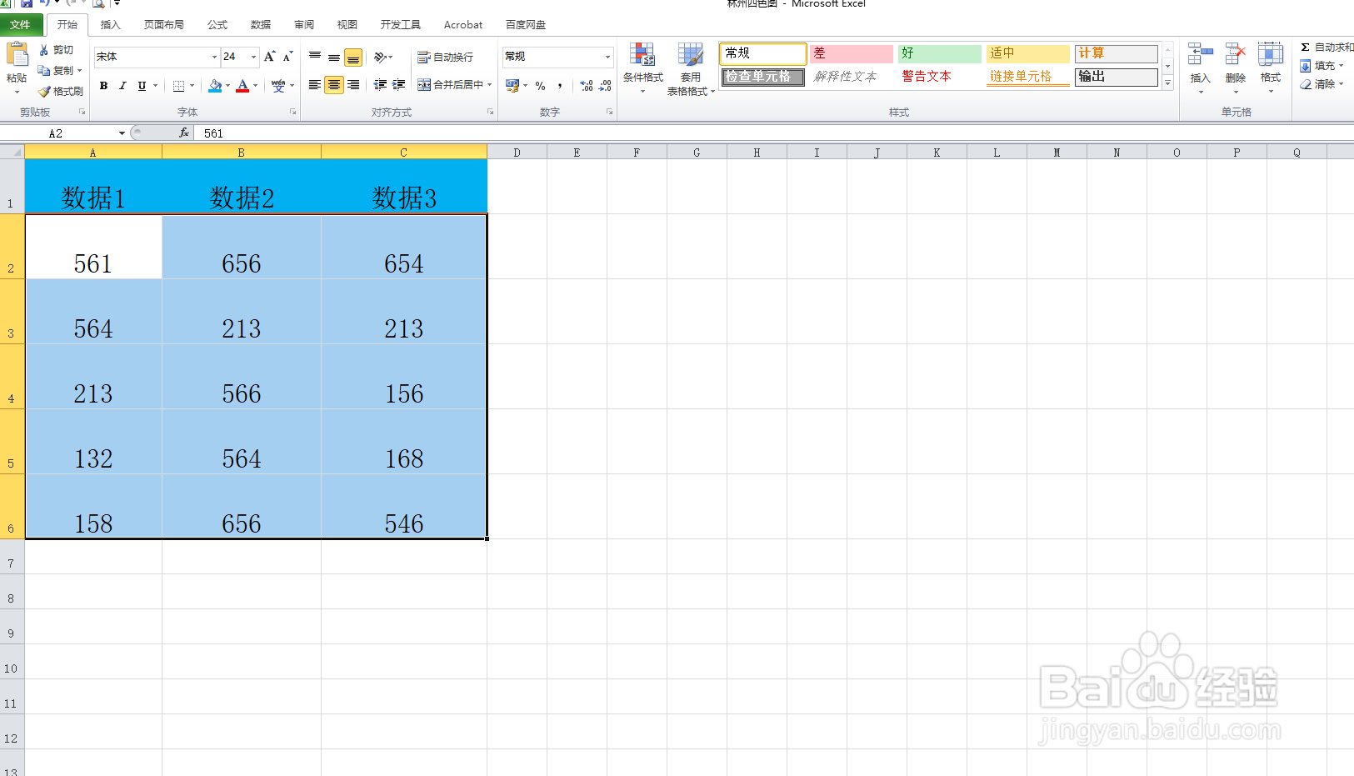Apply the 差 (Bad) cell style
Image resolution: width=1354 pixels, height=776 pixels.
pos(852,53)
